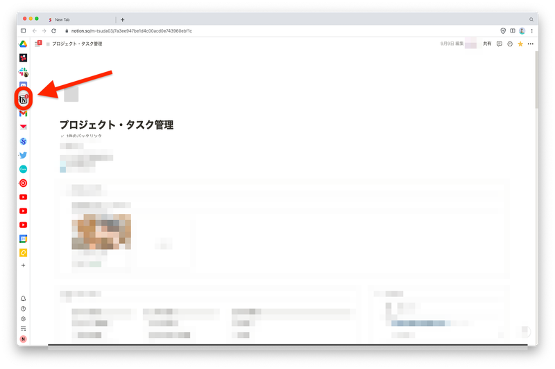The height and width of the screenshot is (369, 555).
Task: Open the Gmail sidebar app
Action: click(x=24, y=114)
